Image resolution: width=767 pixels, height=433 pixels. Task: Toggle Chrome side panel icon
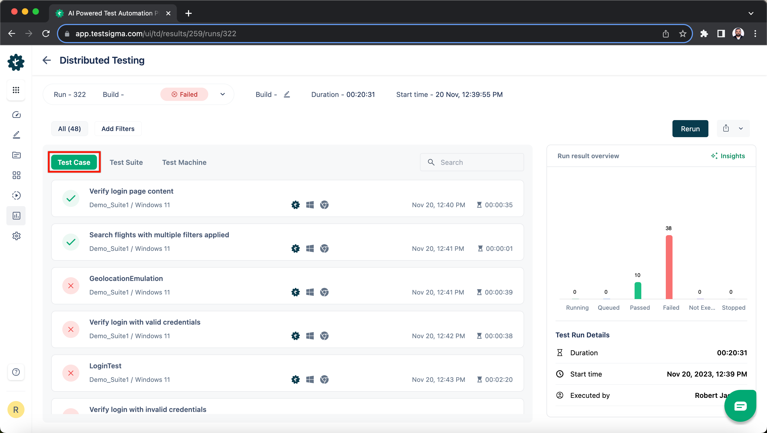(721, 34)
